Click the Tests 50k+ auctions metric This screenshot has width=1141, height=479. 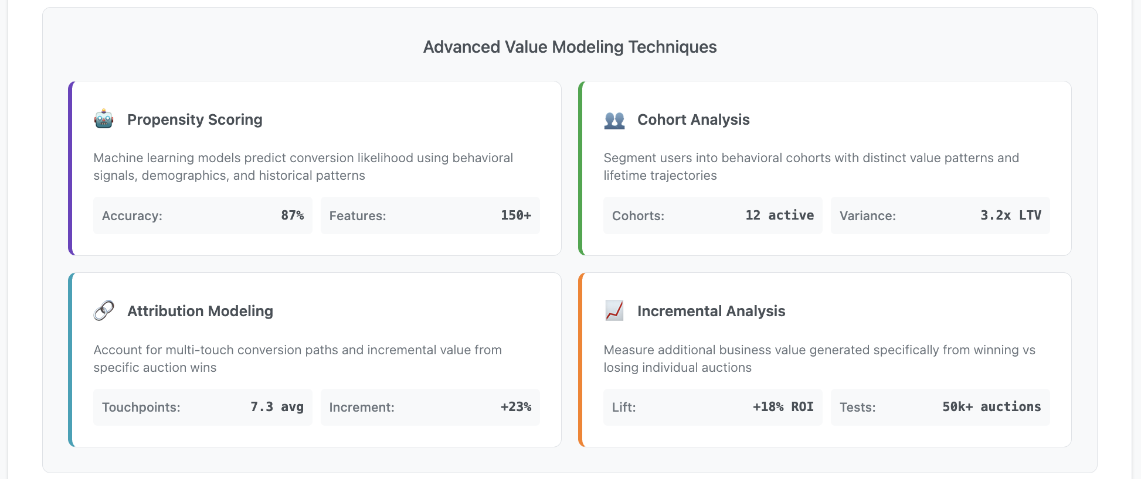tap(940, 407)
